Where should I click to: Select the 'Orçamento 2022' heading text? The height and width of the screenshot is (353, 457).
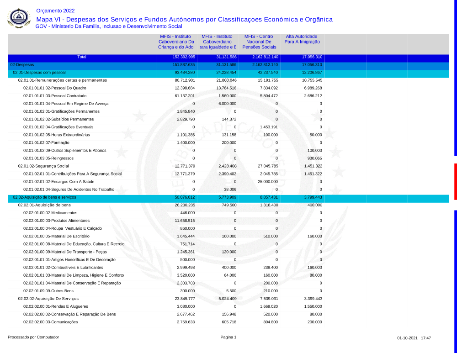point(55,11)
